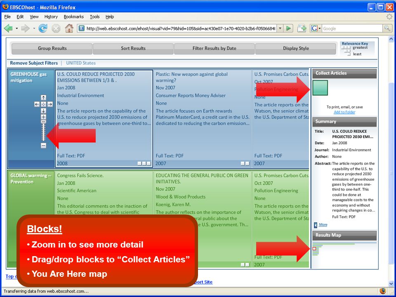Click the center button of navigation pad
Image resolution: width=396 pixels, height=297 pixels.
tap(43, 104)
